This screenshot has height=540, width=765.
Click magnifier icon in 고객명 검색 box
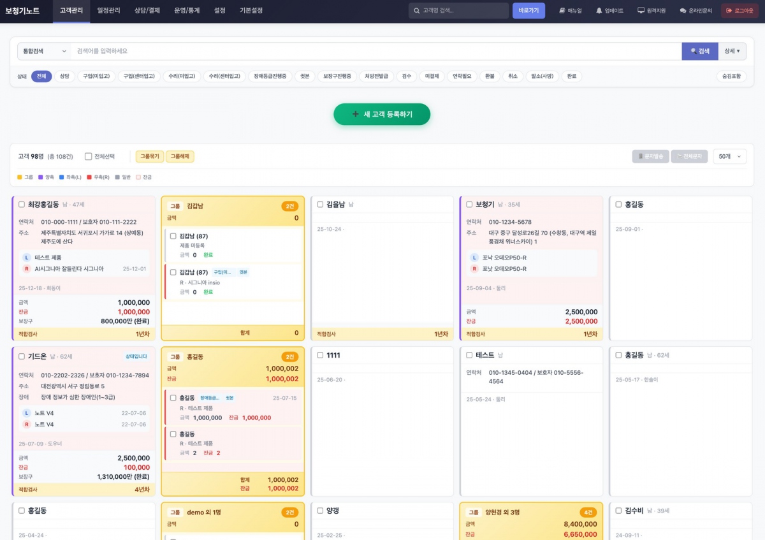click(x=417, y=11)
